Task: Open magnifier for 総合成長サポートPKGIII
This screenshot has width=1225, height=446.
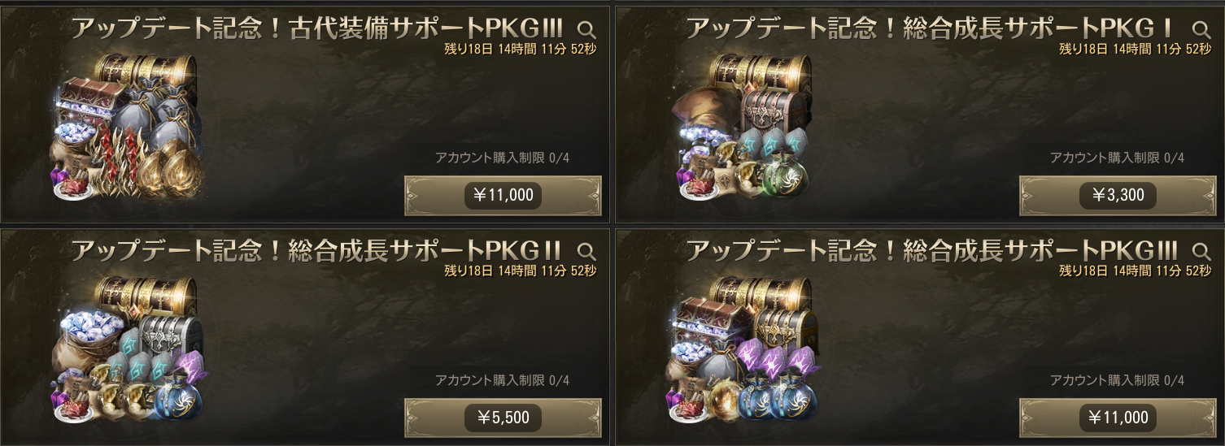Action: (1201, 252)
